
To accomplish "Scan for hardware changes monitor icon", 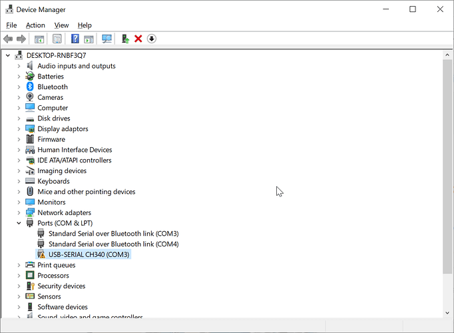I will click(107, 39).
